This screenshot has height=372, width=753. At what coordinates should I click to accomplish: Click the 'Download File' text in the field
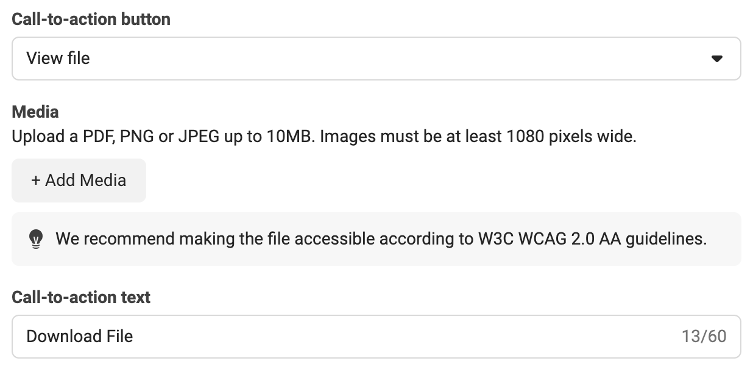[80, 337]
